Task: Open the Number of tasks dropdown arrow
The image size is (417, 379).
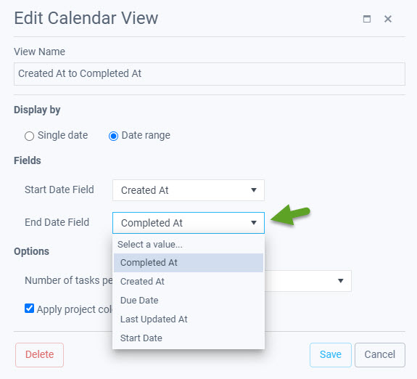Action: 340,281
